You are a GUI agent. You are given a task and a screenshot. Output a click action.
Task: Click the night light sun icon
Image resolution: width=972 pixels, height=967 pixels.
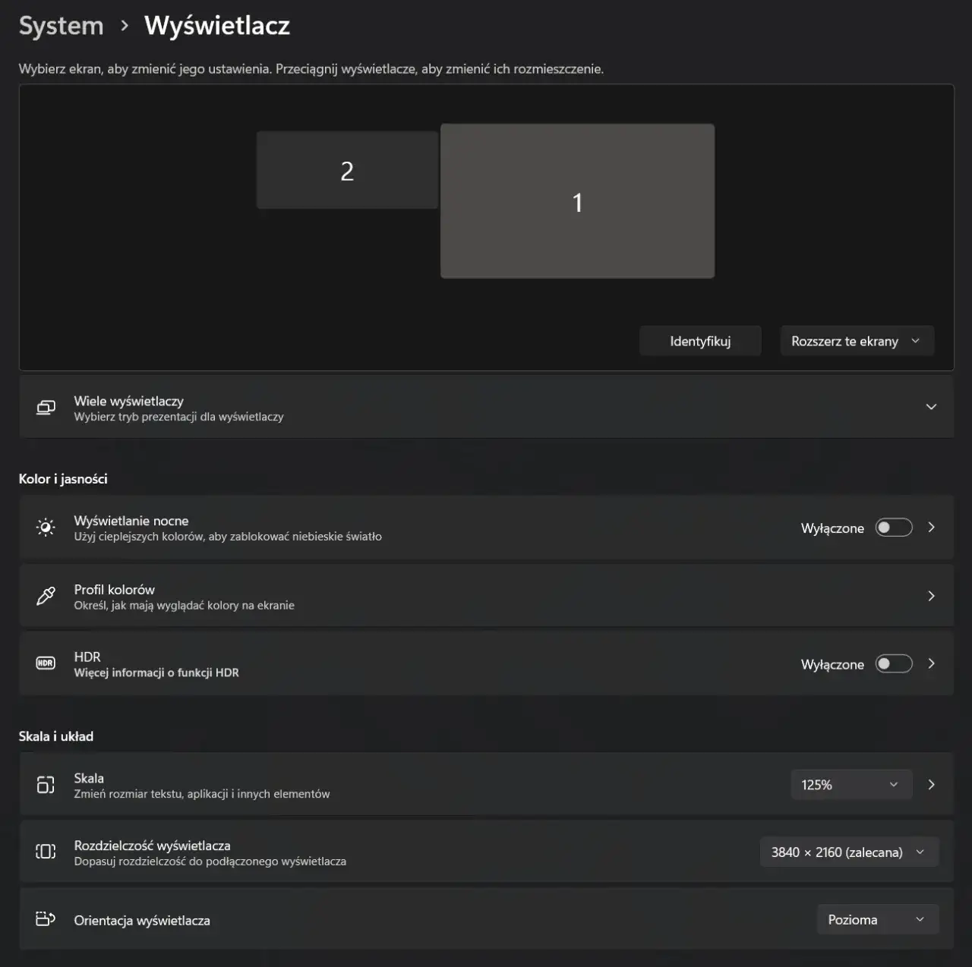(46, 528)
